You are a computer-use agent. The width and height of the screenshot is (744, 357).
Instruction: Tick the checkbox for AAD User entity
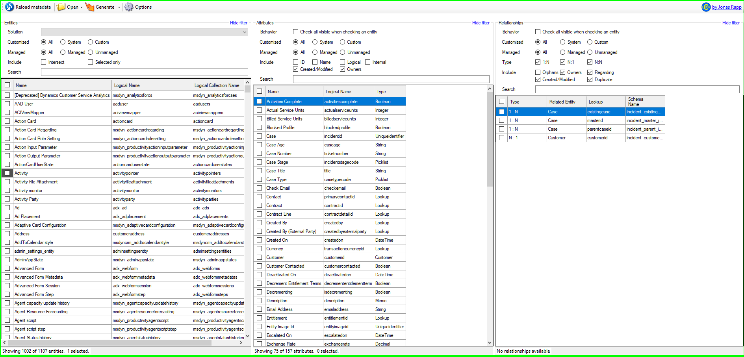7,104
